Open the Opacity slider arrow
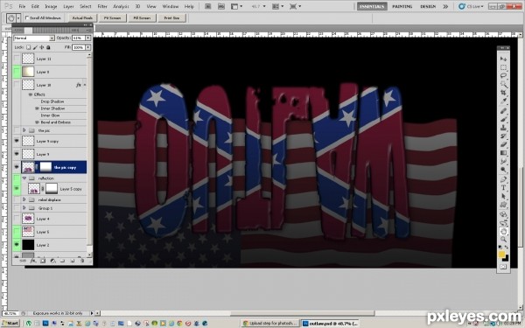The image size is (525, 328). click(88, 38)
